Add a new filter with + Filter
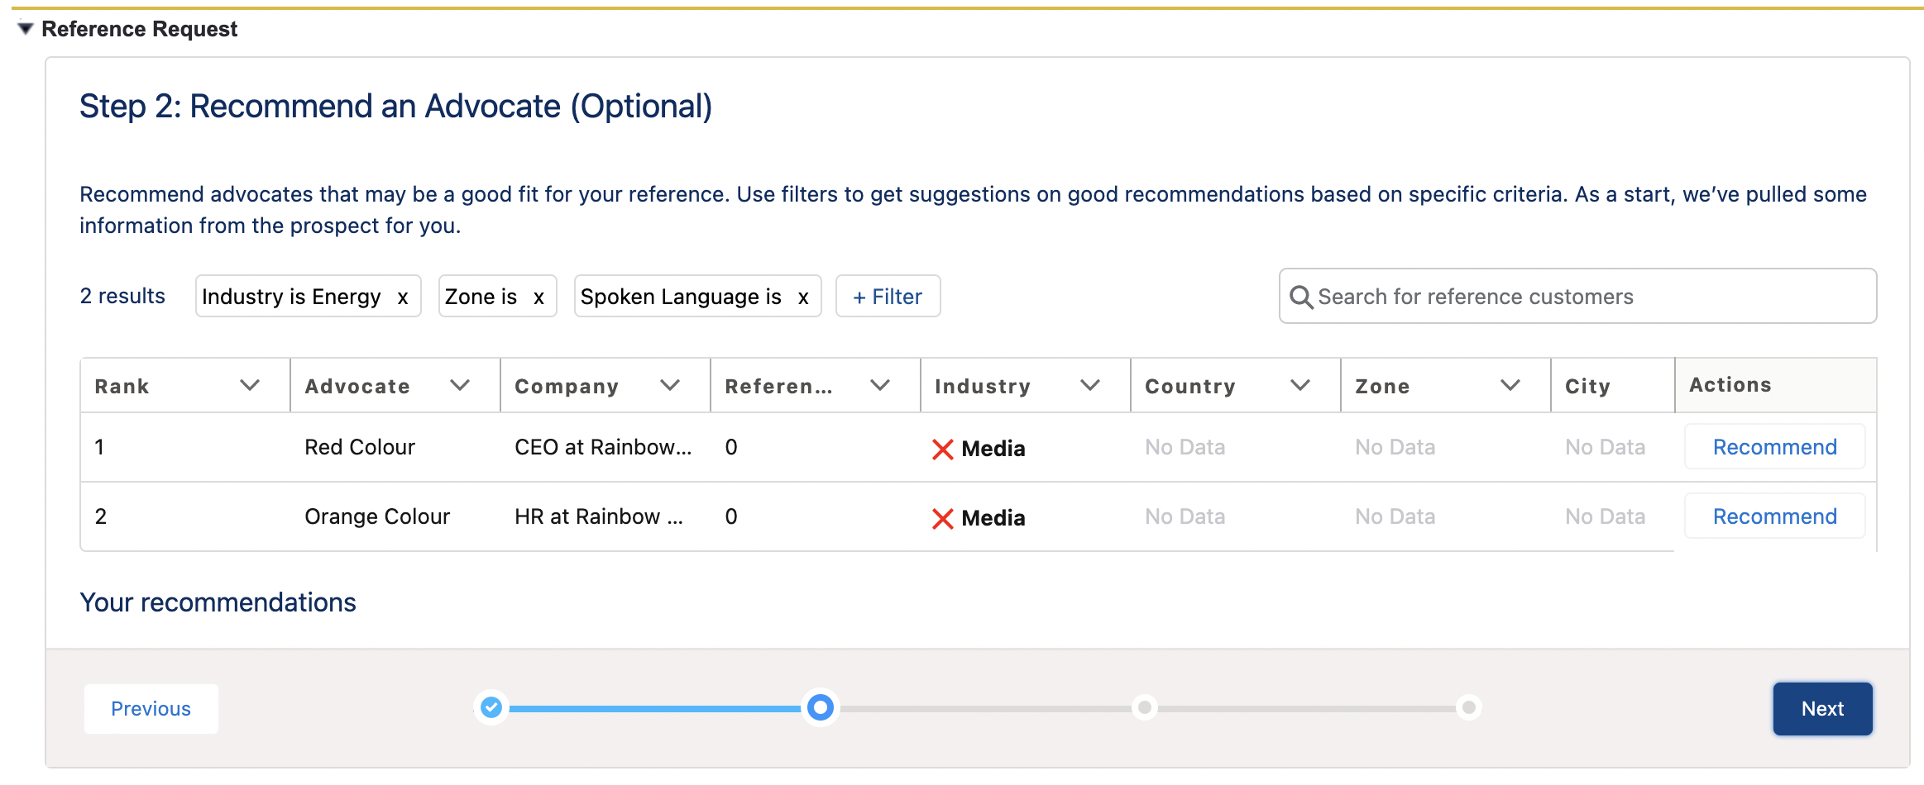The height and width of the screenshot is (785, 1924). pos(888,297)
